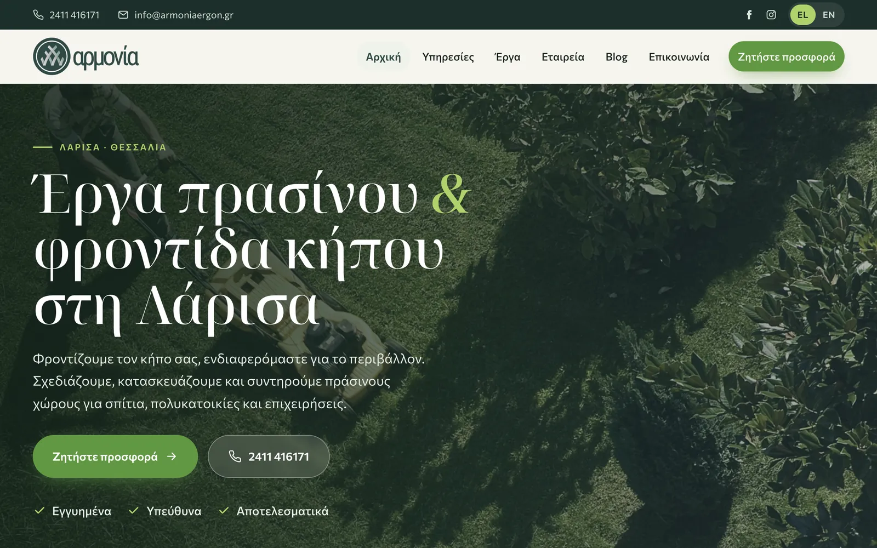Click the green ampersand in heading
This screenshot has height=548, width=877.
coord(451,195)
